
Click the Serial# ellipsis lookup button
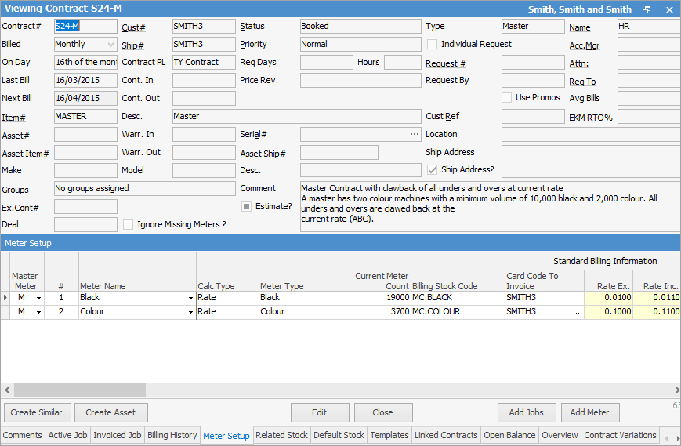[x=415, y=134]
